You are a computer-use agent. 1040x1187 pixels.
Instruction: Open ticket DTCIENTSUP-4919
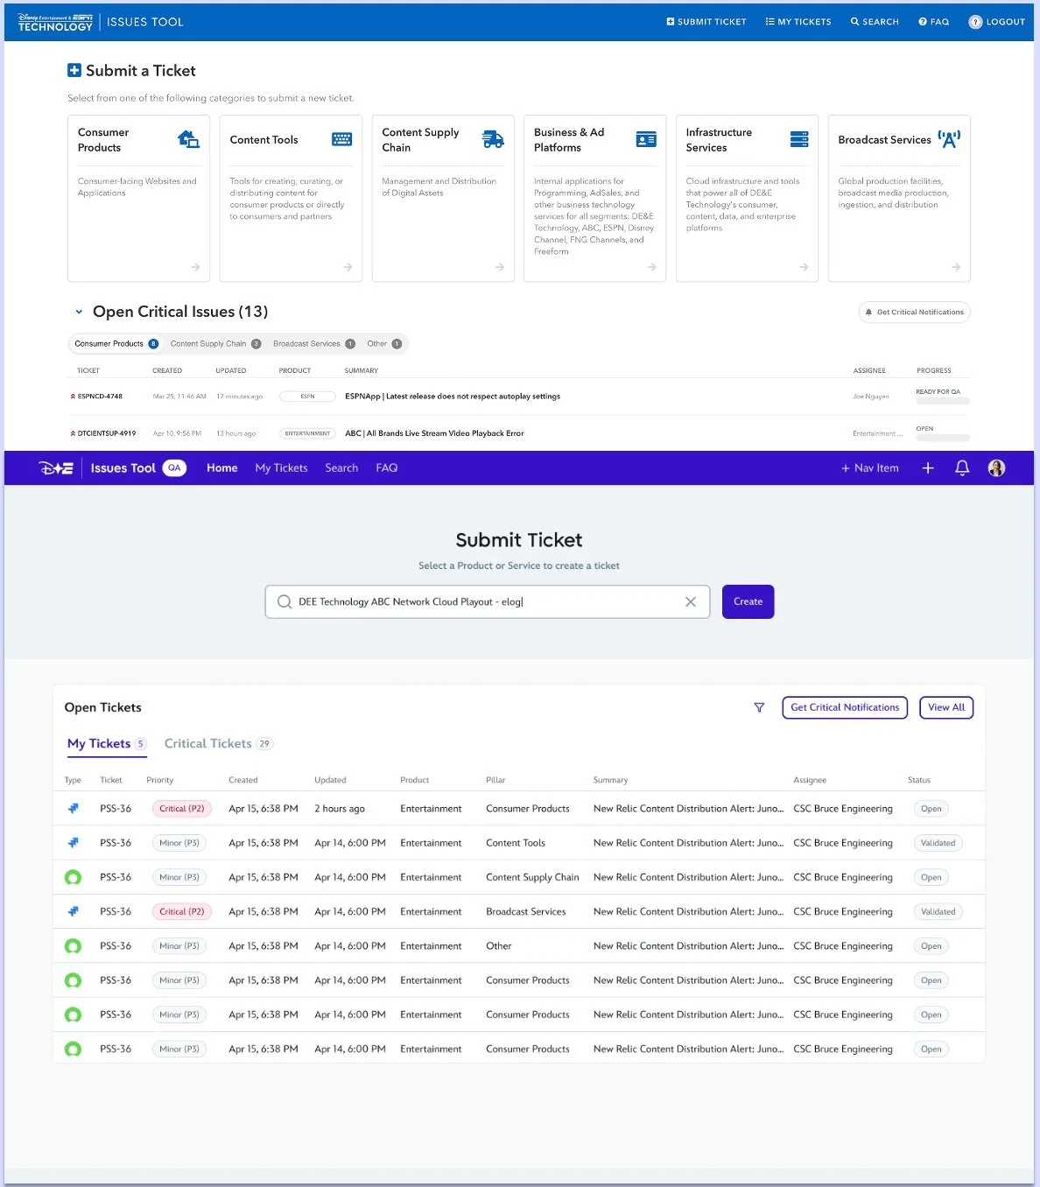(107, 433)
